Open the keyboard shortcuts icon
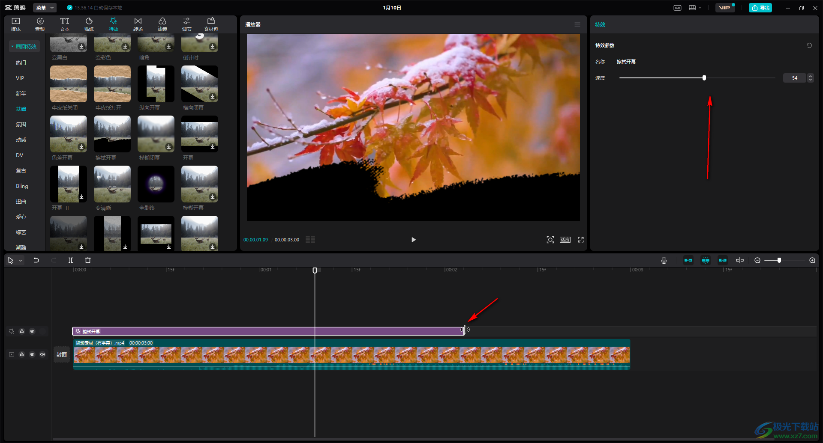 point(678,8)
